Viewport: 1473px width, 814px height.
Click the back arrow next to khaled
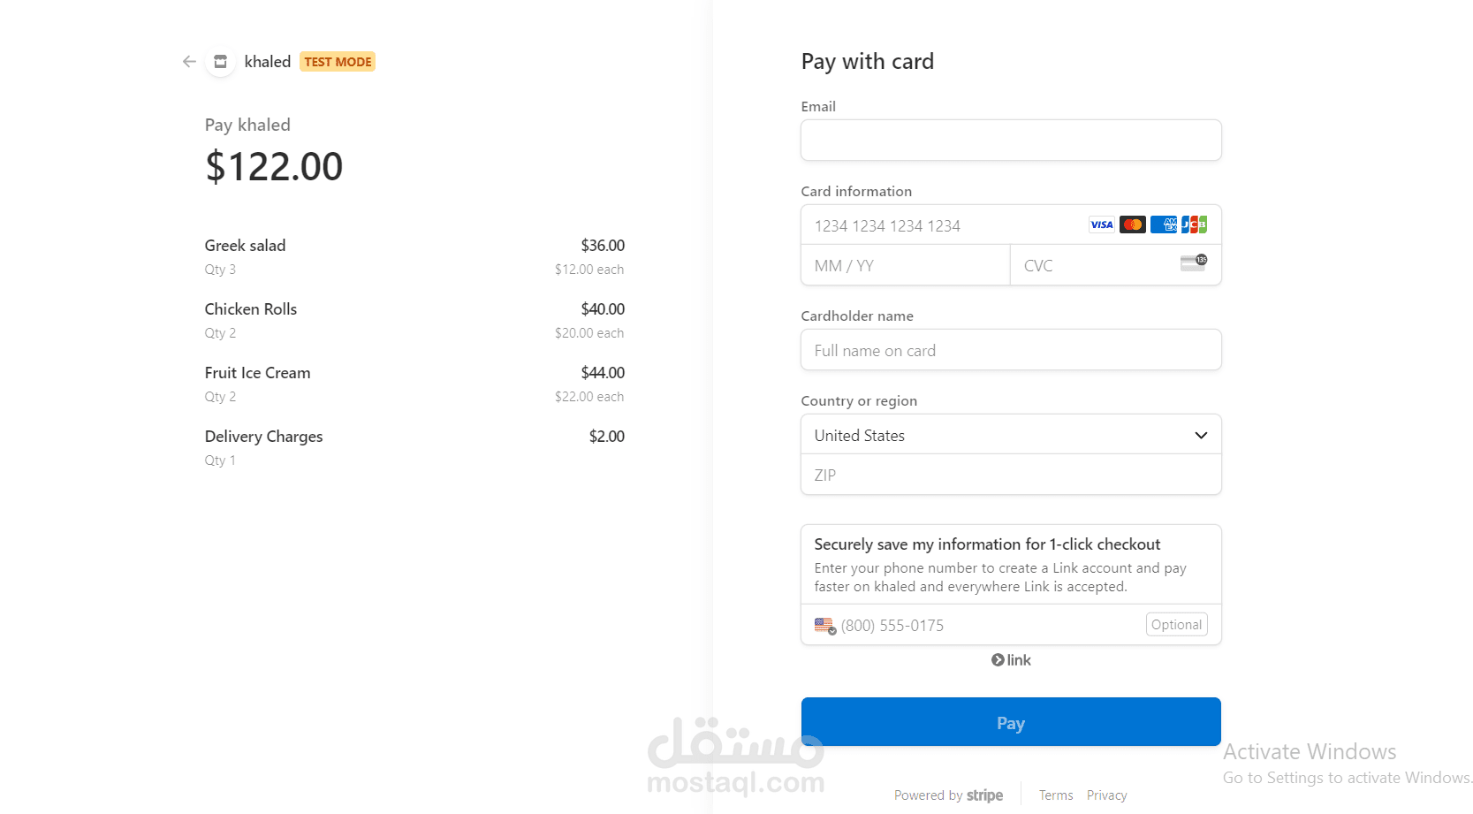pos(189,62)
